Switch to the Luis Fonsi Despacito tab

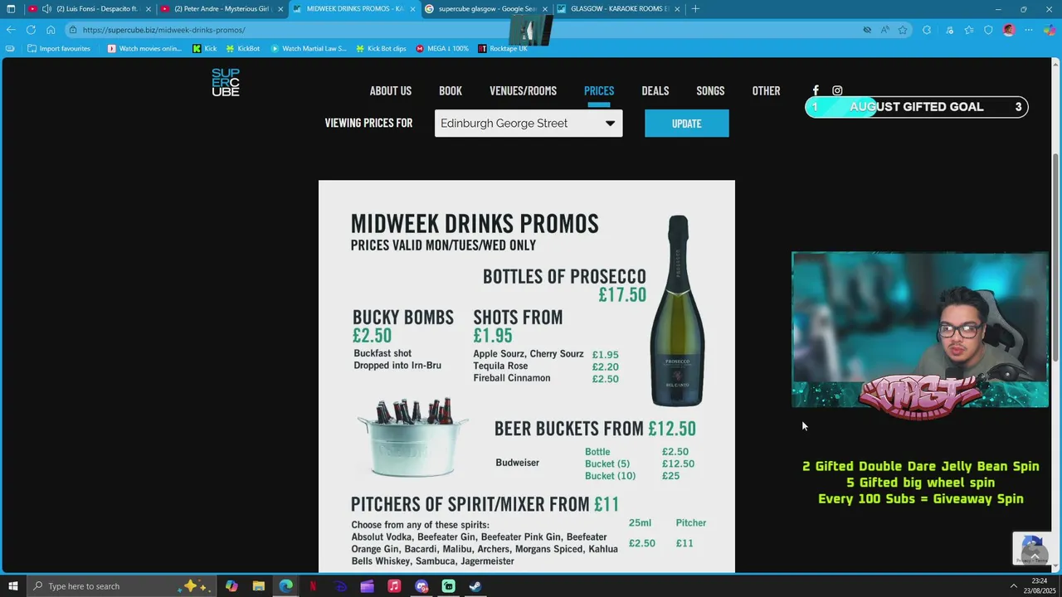[90, 9]
